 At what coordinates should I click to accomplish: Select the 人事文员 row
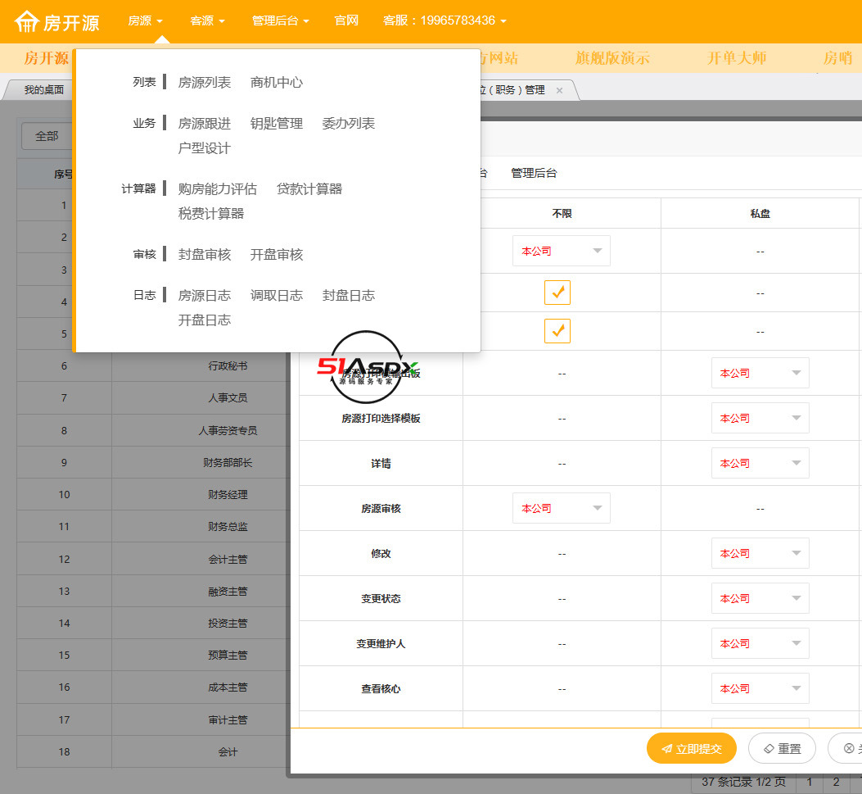coord(153,398)
